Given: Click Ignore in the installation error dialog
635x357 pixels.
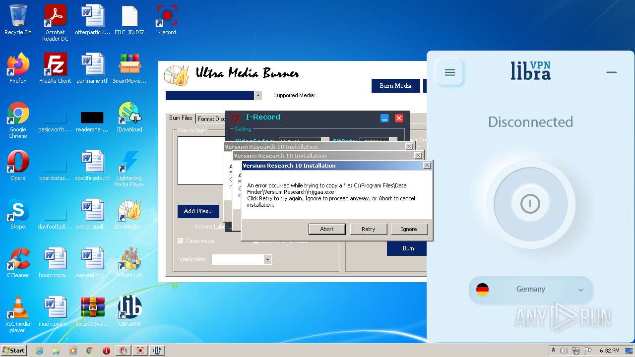Looking at the screenshot, I should pos(409,229).
